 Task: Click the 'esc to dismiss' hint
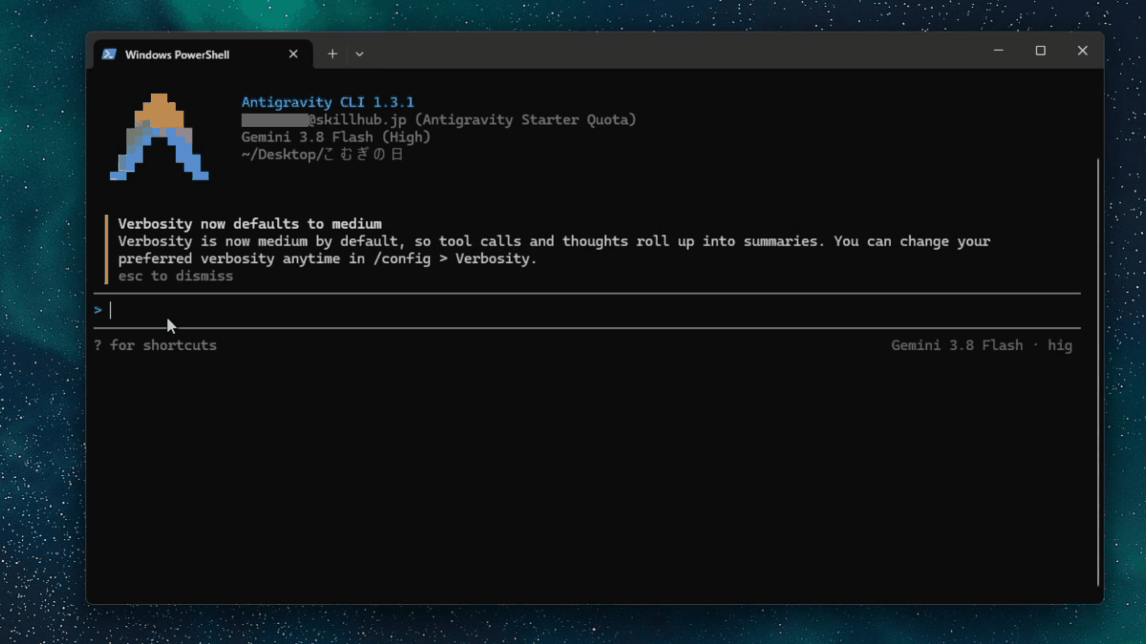[176, 276]
